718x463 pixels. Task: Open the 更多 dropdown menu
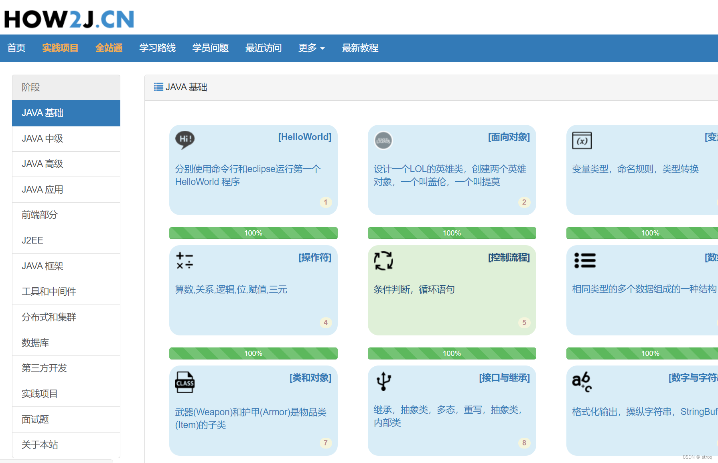(311, 48)
